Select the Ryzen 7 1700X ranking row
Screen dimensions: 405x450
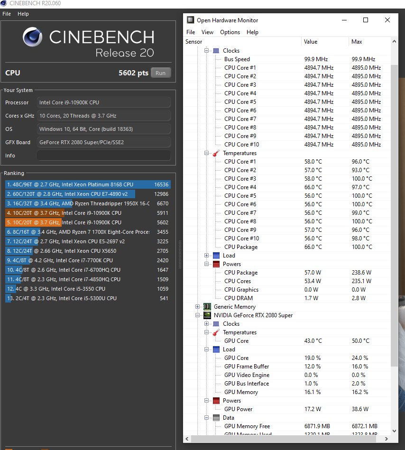(88, 232)
